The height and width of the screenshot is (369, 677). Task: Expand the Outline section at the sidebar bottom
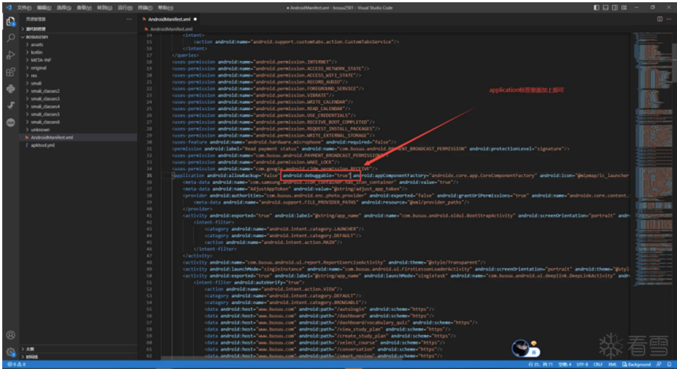78,349
